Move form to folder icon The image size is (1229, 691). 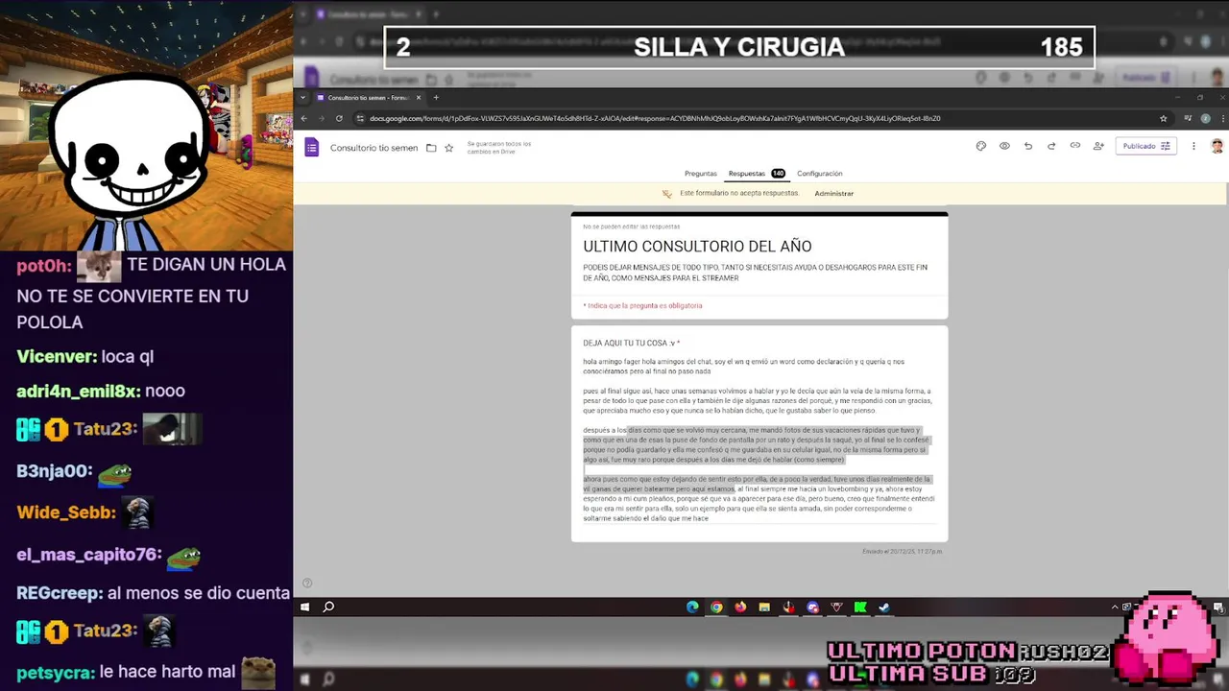tap(431, 148)
